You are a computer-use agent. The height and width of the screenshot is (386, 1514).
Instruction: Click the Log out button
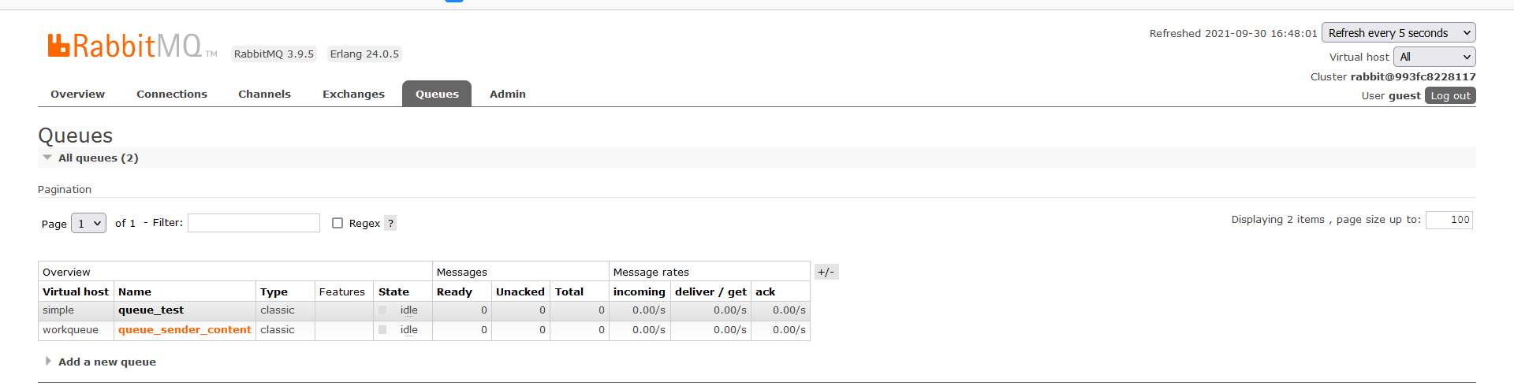(1450, 95)
